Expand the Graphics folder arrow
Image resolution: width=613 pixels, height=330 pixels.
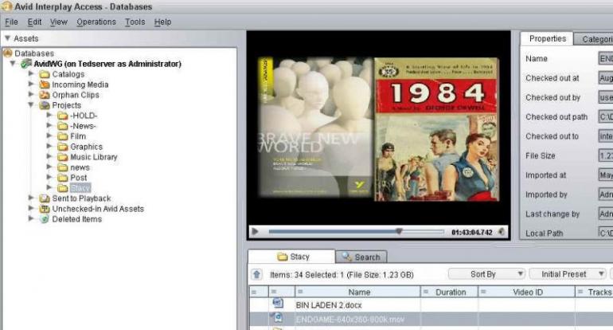coord(49,147)
